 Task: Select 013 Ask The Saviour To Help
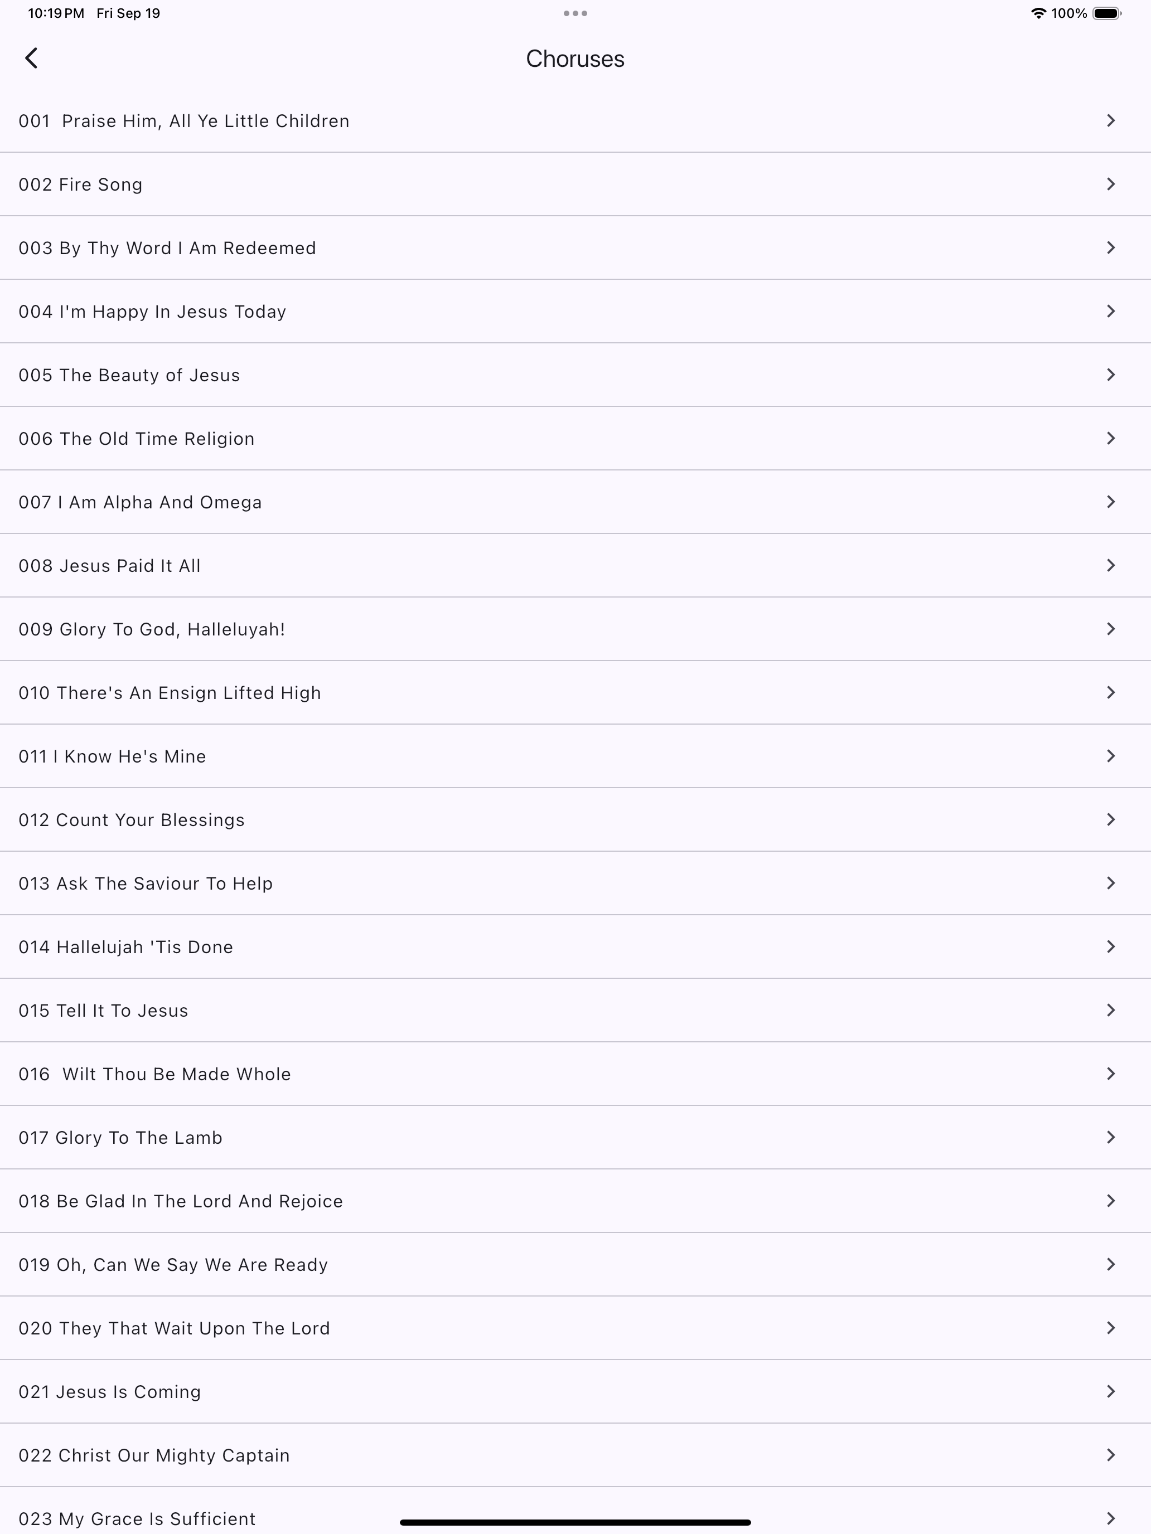point(575,883)
